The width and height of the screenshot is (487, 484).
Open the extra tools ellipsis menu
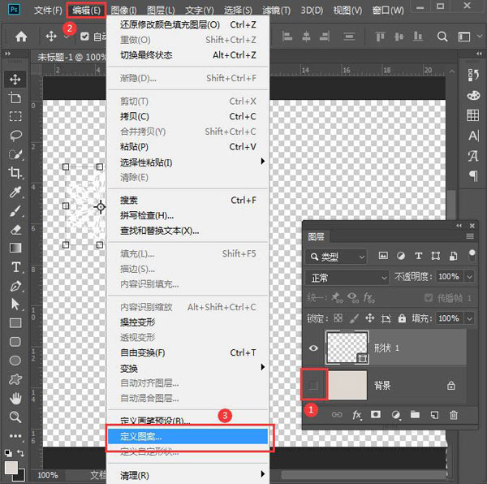tap(15, 436)
